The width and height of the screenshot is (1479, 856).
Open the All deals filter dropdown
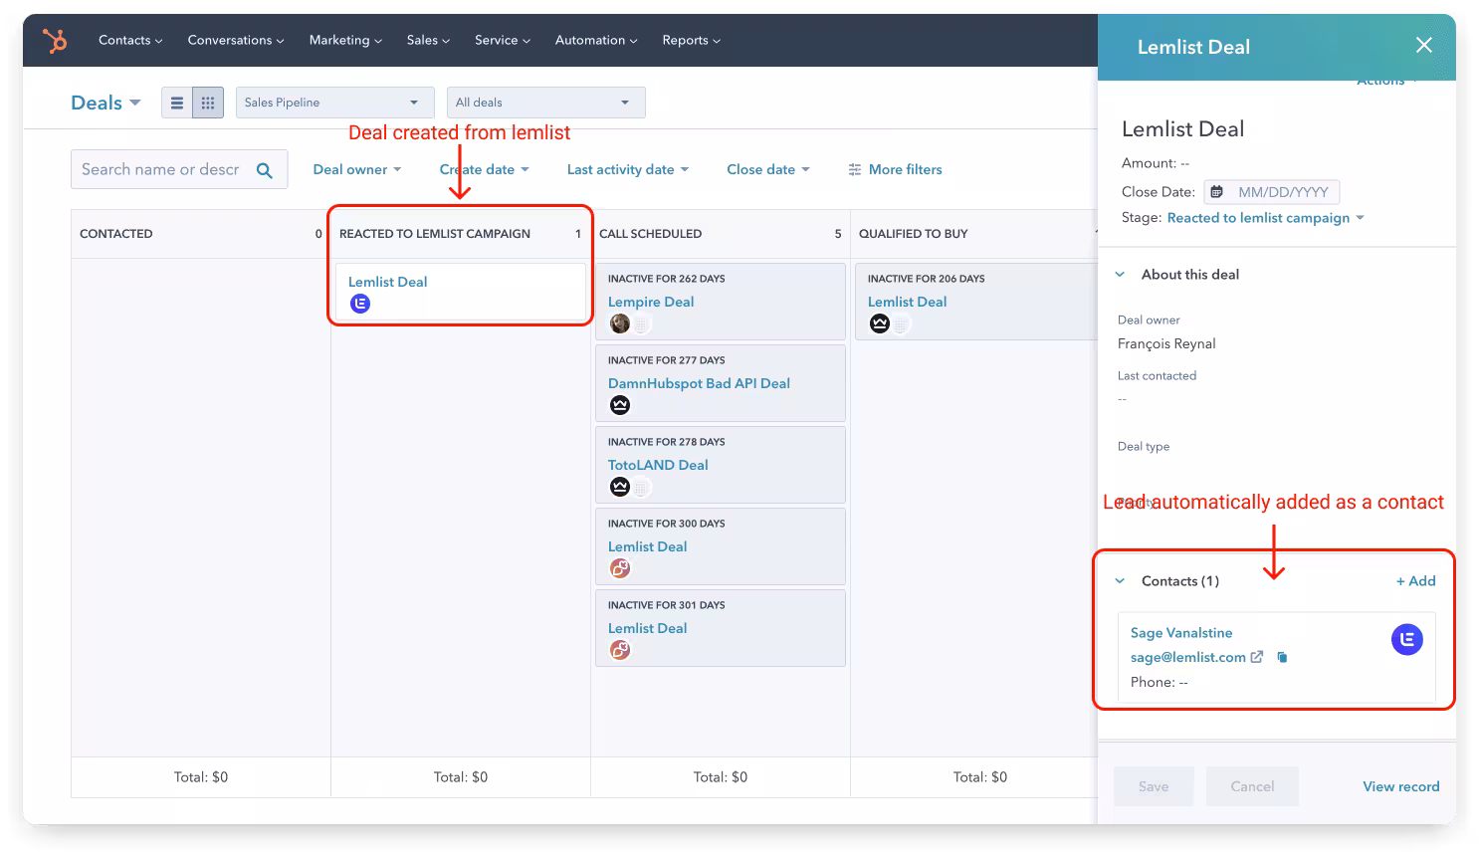pos(545,103)
